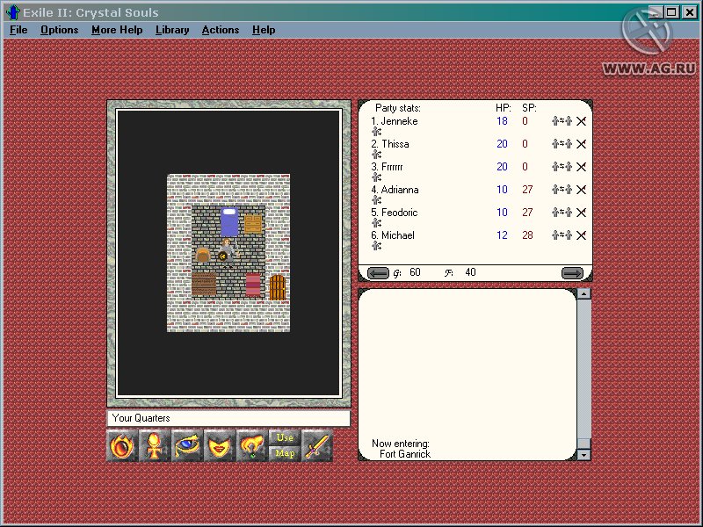
Task: Pick up items with the Get icon
Action: pos(253,445)
